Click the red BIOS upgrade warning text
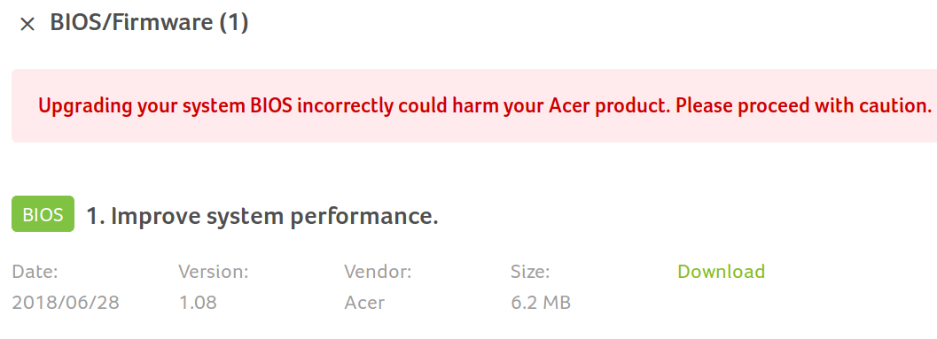The width and height of the screenshot is (937, 339). (x=485, y=106)
